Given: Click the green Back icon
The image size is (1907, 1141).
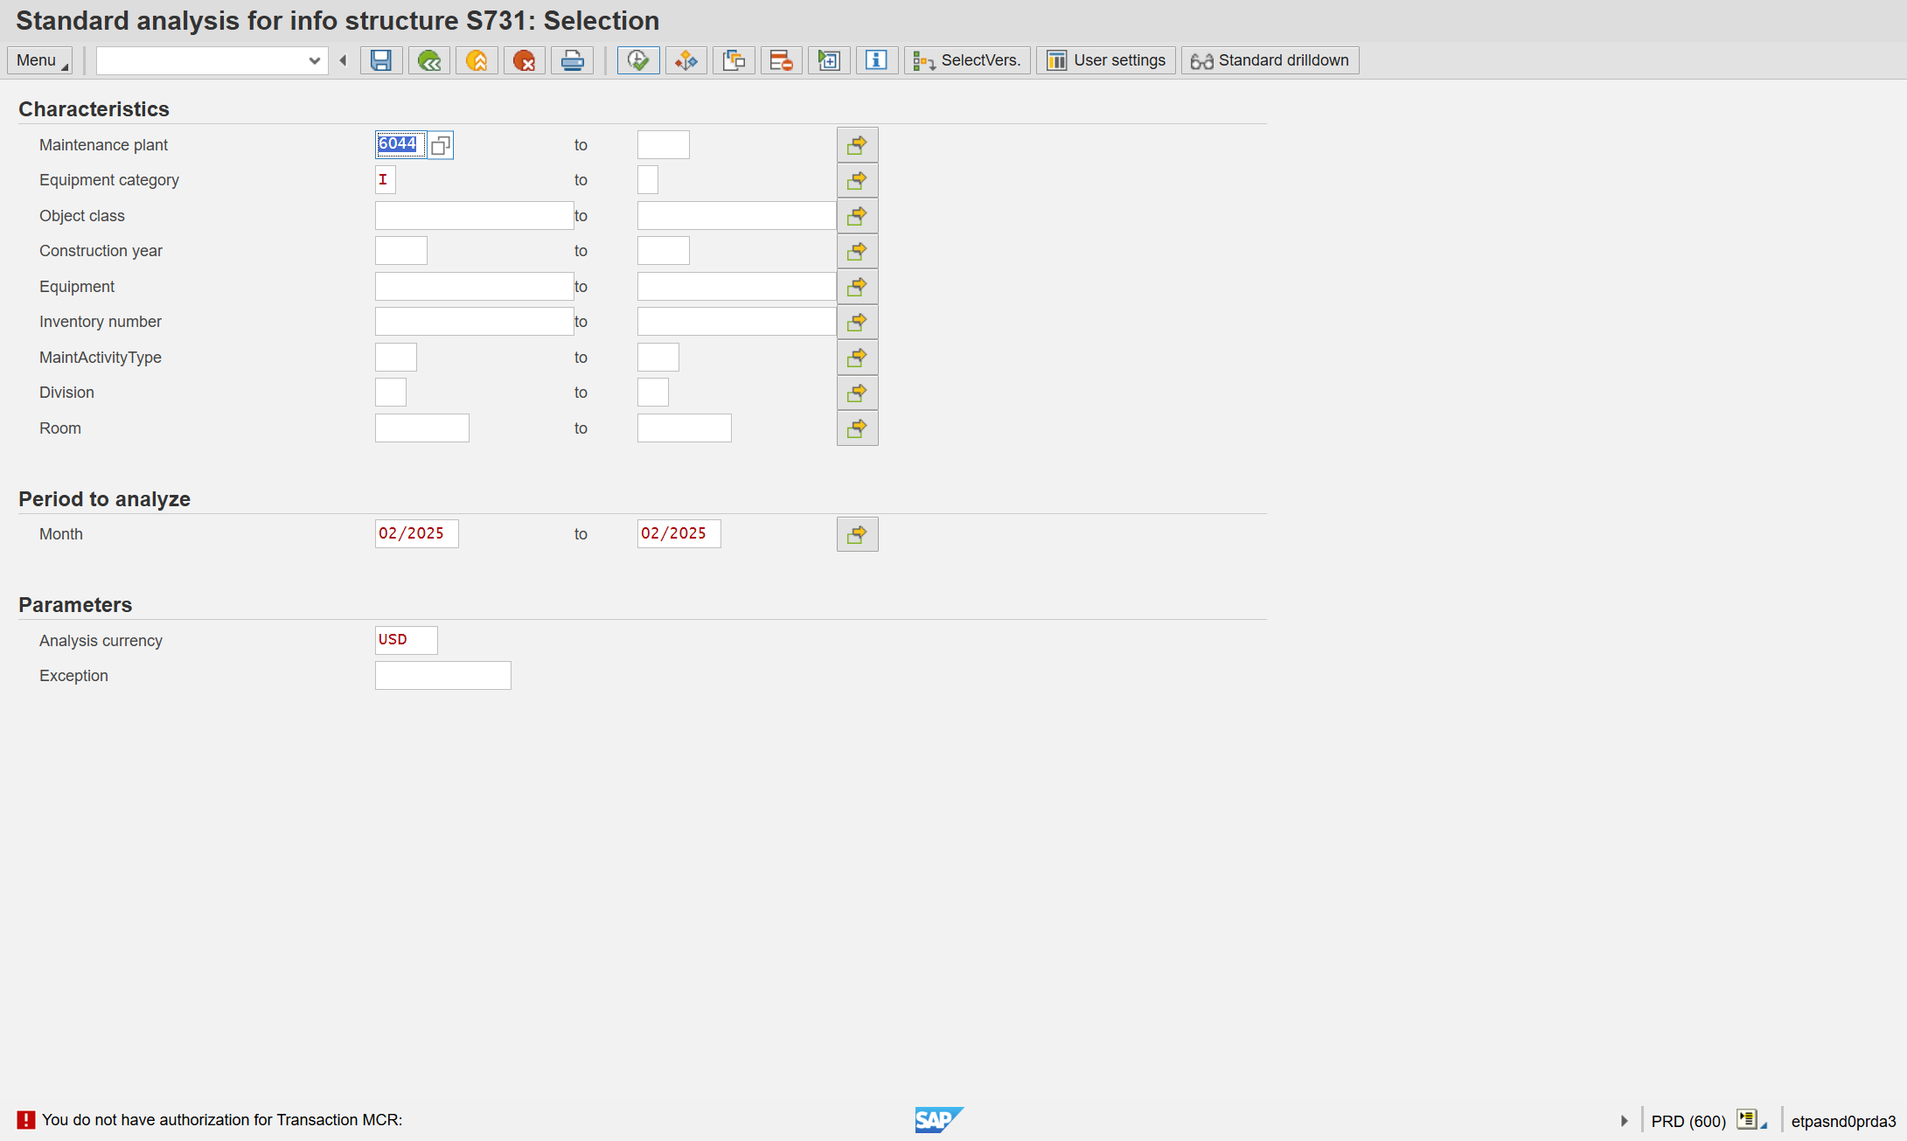Looking at the screenshot, I should (x=429, y=60).
